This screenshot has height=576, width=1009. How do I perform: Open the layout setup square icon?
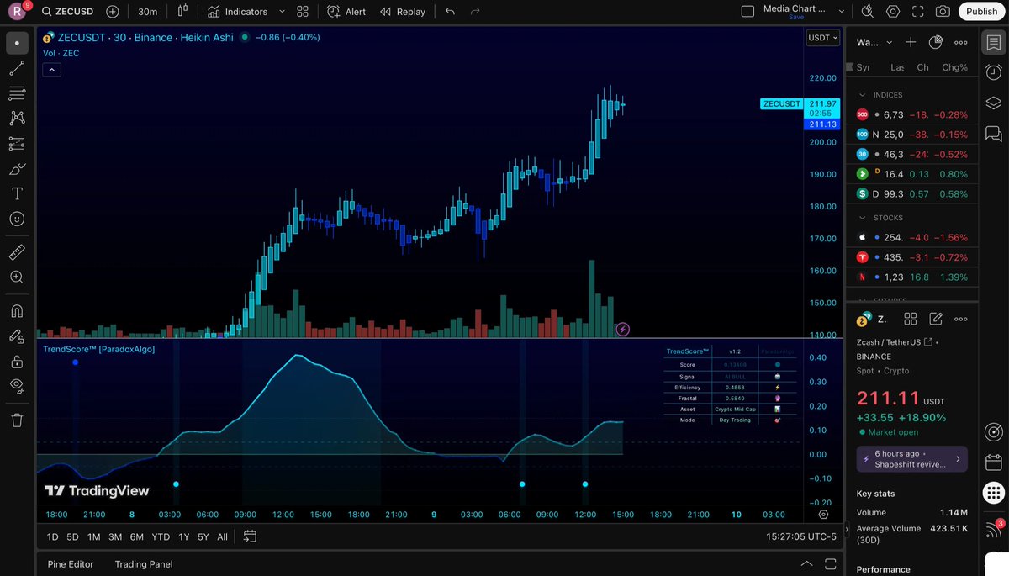pyautogui.click(x=748, y=12)
